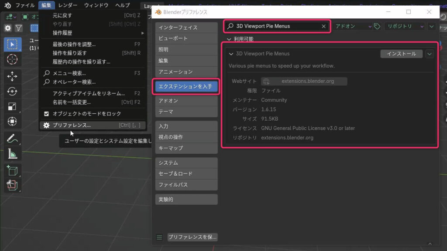
Task: Open the ウィンドウ menu
Action: pos(96,5)
